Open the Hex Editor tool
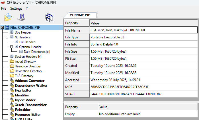Screen dimensions: 199x120 click(x=23, y=90)
